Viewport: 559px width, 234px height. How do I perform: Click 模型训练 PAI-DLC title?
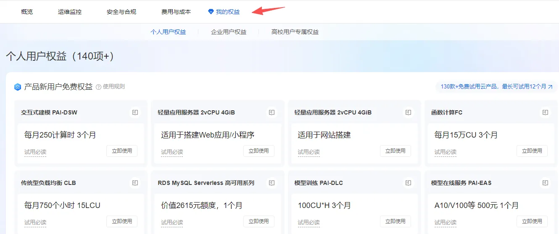tap(319, 183)
